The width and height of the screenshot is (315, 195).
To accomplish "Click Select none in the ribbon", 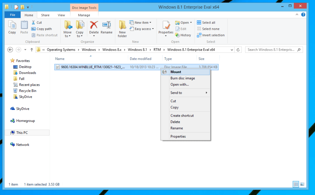I will (208, 29).
